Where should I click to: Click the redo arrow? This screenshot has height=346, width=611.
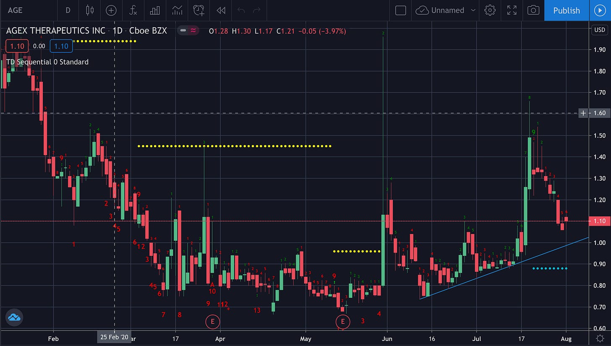pos(257,10)
